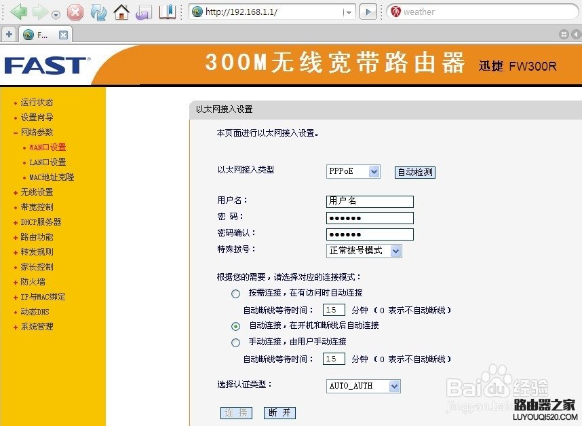Click idle time field under 按需连接

[334, 310]
